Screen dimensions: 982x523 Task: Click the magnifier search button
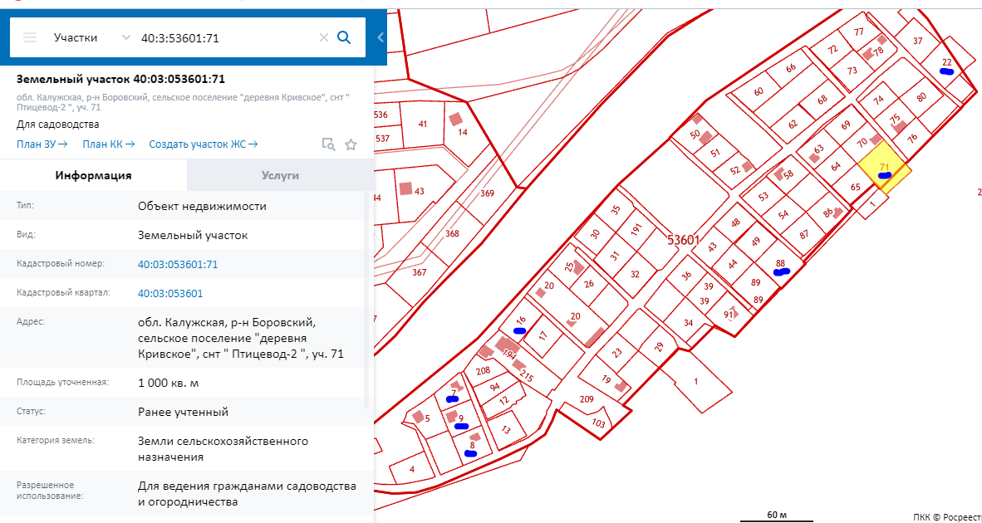click(344, 37)
